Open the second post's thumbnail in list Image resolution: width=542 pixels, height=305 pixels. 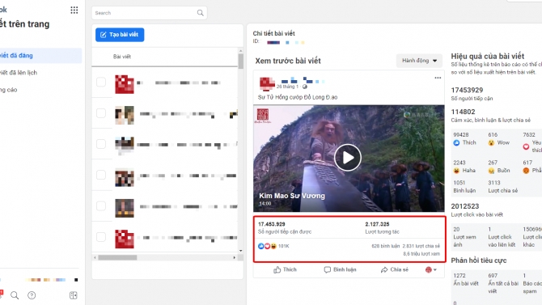(x=125, y=115)
